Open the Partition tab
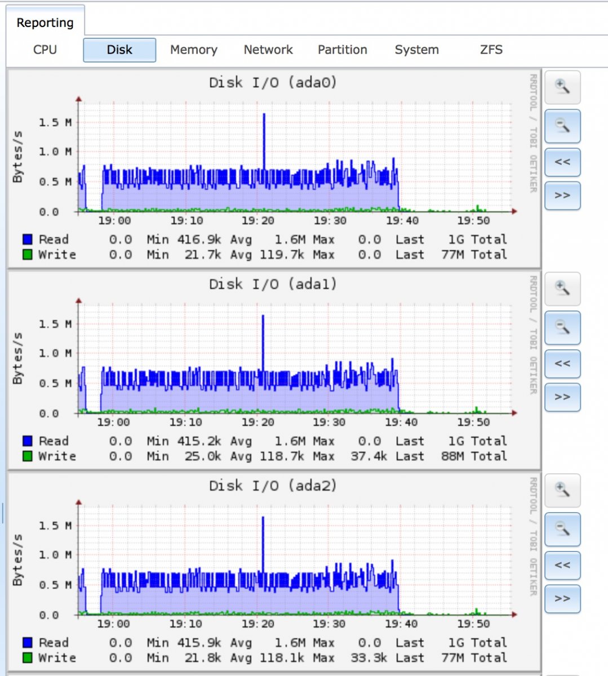 click(x=343, y=50)
